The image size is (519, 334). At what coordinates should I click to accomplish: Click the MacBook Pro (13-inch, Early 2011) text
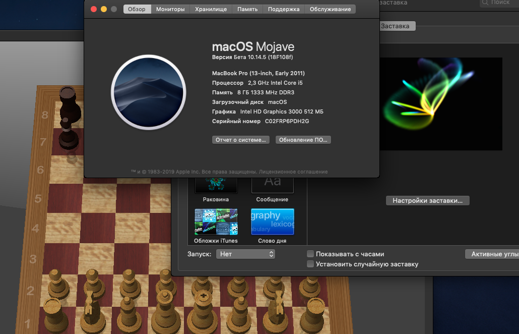[x=258, y=73]
